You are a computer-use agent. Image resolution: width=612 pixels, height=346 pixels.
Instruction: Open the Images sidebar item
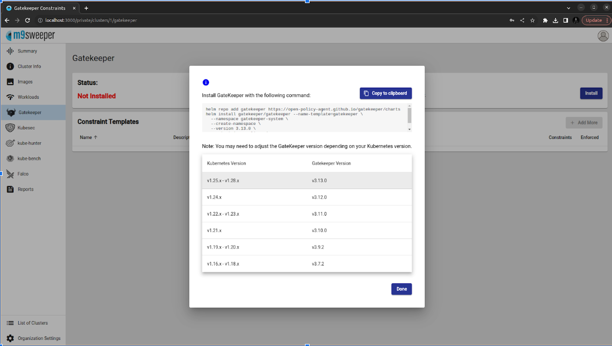(x=25, y=82)
